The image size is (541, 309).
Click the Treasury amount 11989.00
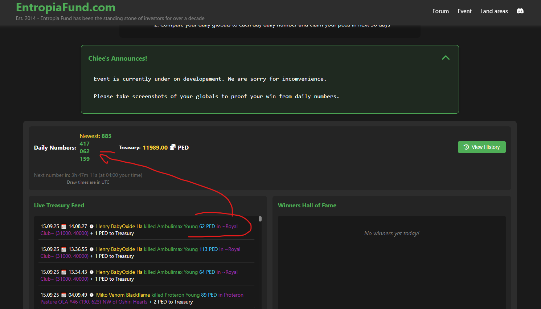tap(155, 148)
